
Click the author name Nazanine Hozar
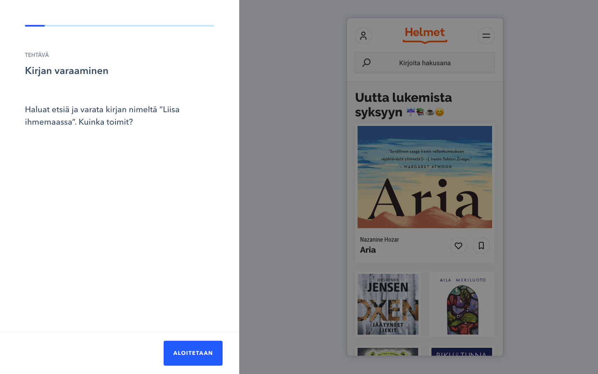[380, 240]
